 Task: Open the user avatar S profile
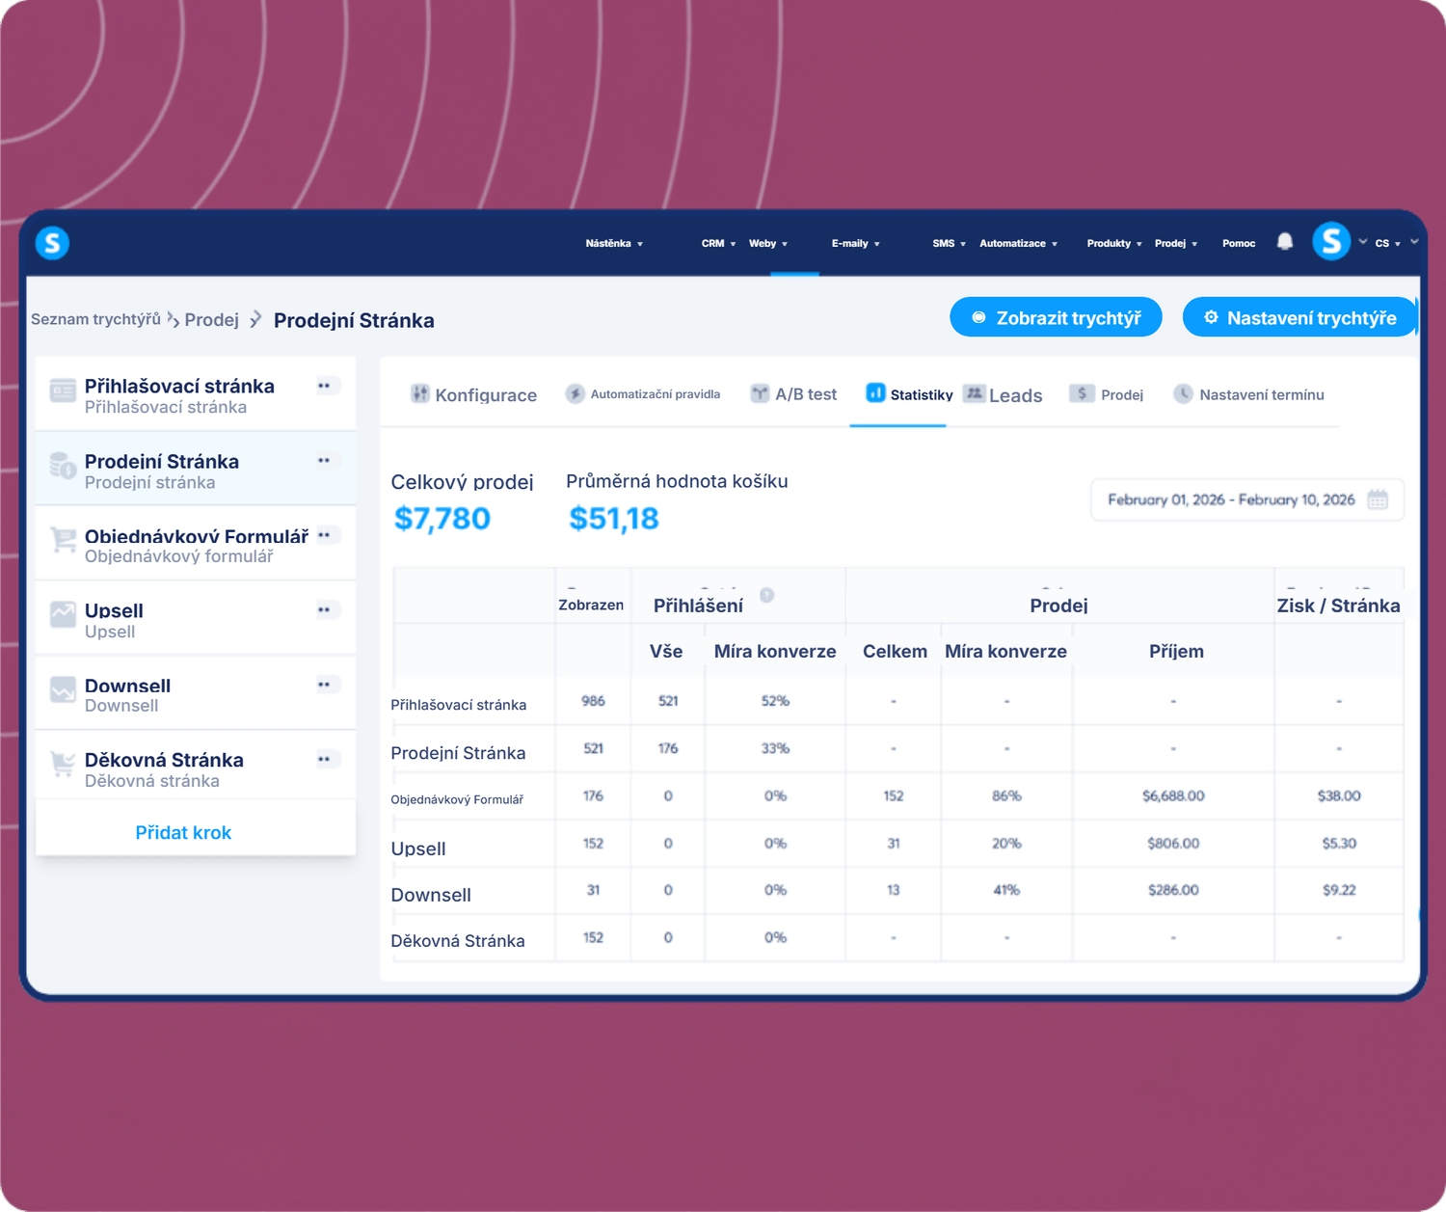coord(1331,241)
